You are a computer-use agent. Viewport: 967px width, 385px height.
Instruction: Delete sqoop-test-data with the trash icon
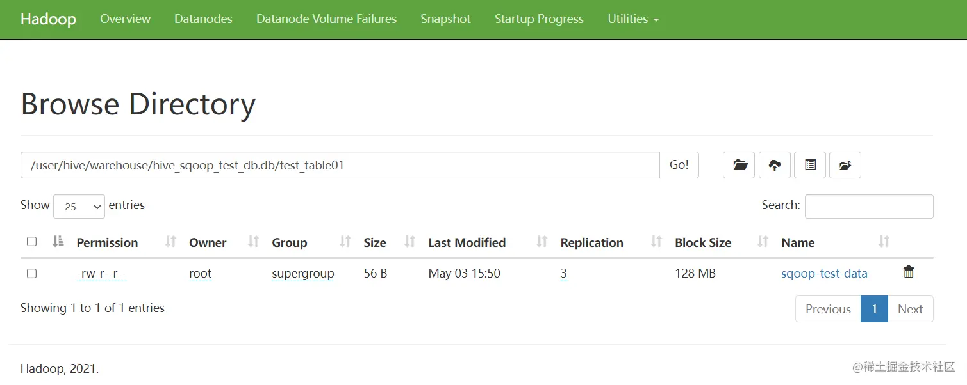[x=909, y=272]
